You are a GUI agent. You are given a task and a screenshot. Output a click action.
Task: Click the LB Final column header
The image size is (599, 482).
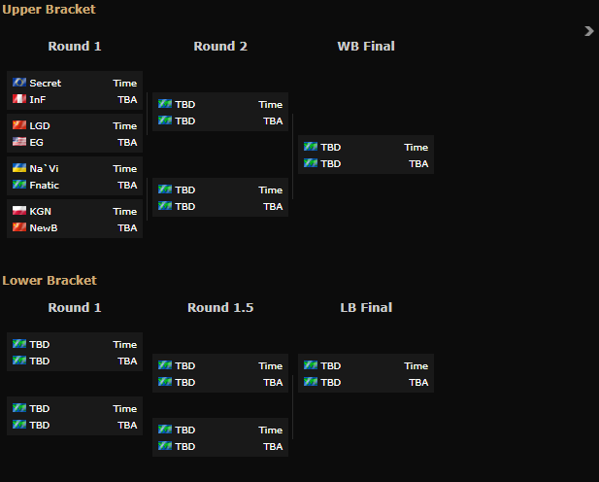point(366,307)
